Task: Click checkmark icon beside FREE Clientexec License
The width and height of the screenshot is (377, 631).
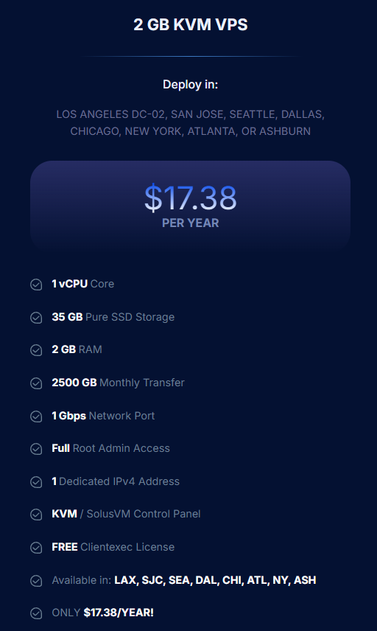Action: point(36,547)
